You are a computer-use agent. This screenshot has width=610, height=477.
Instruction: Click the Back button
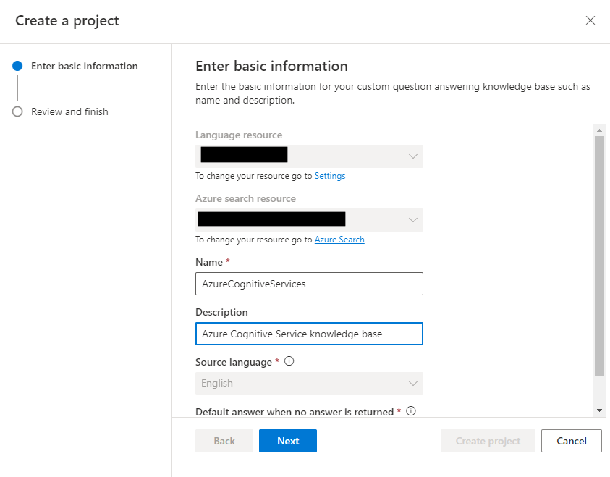tap(224, 441)
